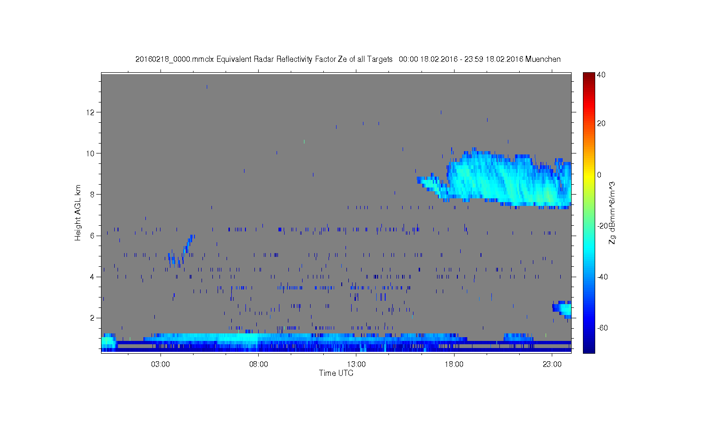Click the 'Zg dBmm^6/m^3' colorbar unit label
Image resolution: width=708 pixels, height=425 pixels.
pos(612,212)
